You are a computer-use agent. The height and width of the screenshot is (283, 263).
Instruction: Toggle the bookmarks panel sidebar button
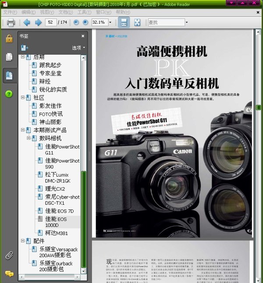[x=9, y=75]
